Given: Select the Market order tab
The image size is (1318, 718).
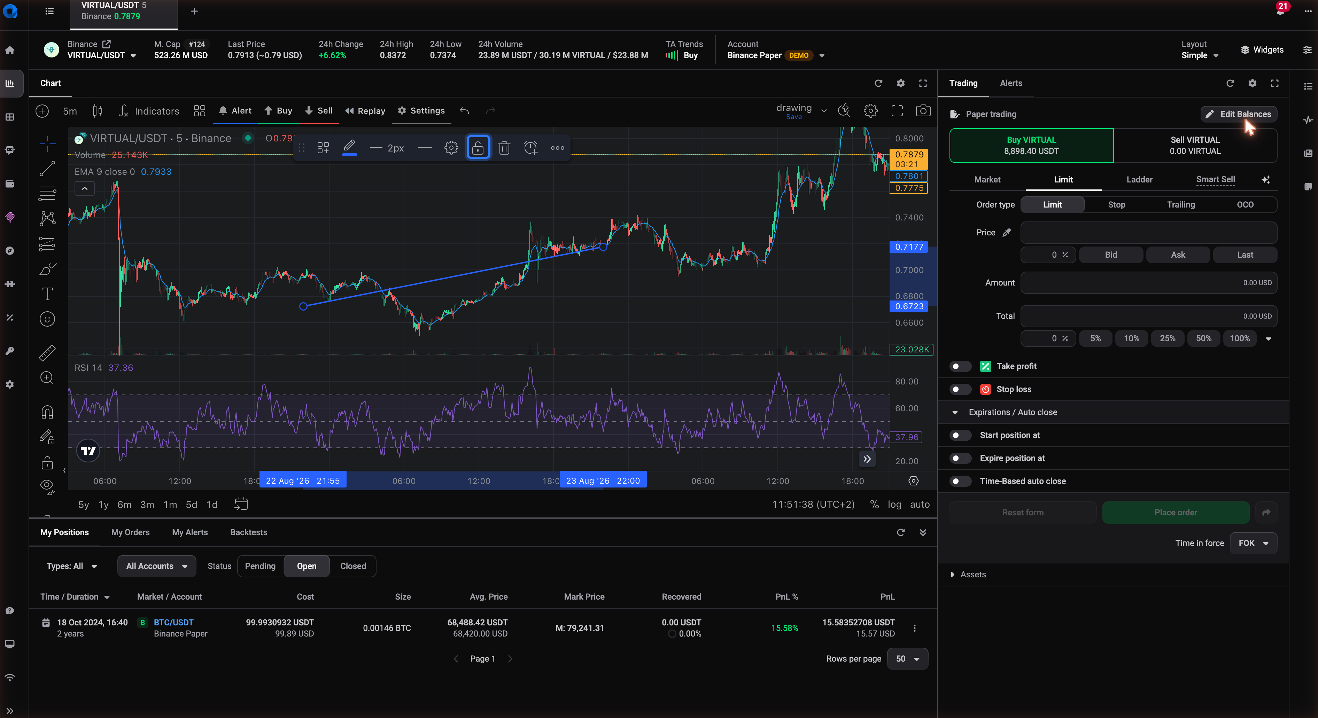Looking at the screenshot, I should (x=987, y=180).
